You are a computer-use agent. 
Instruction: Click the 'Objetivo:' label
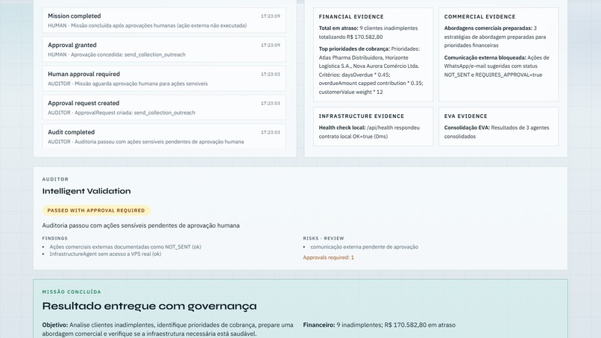click(55, 325)
